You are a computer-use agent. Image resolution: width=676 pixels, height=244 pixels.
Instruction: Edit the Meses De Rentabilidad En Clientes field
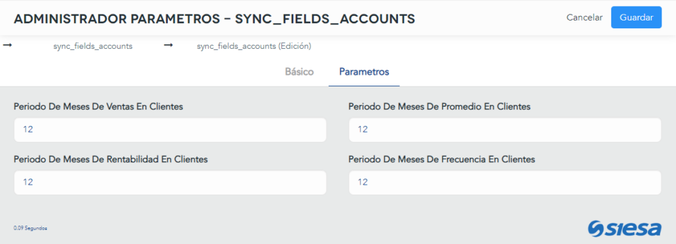[170, 183]
